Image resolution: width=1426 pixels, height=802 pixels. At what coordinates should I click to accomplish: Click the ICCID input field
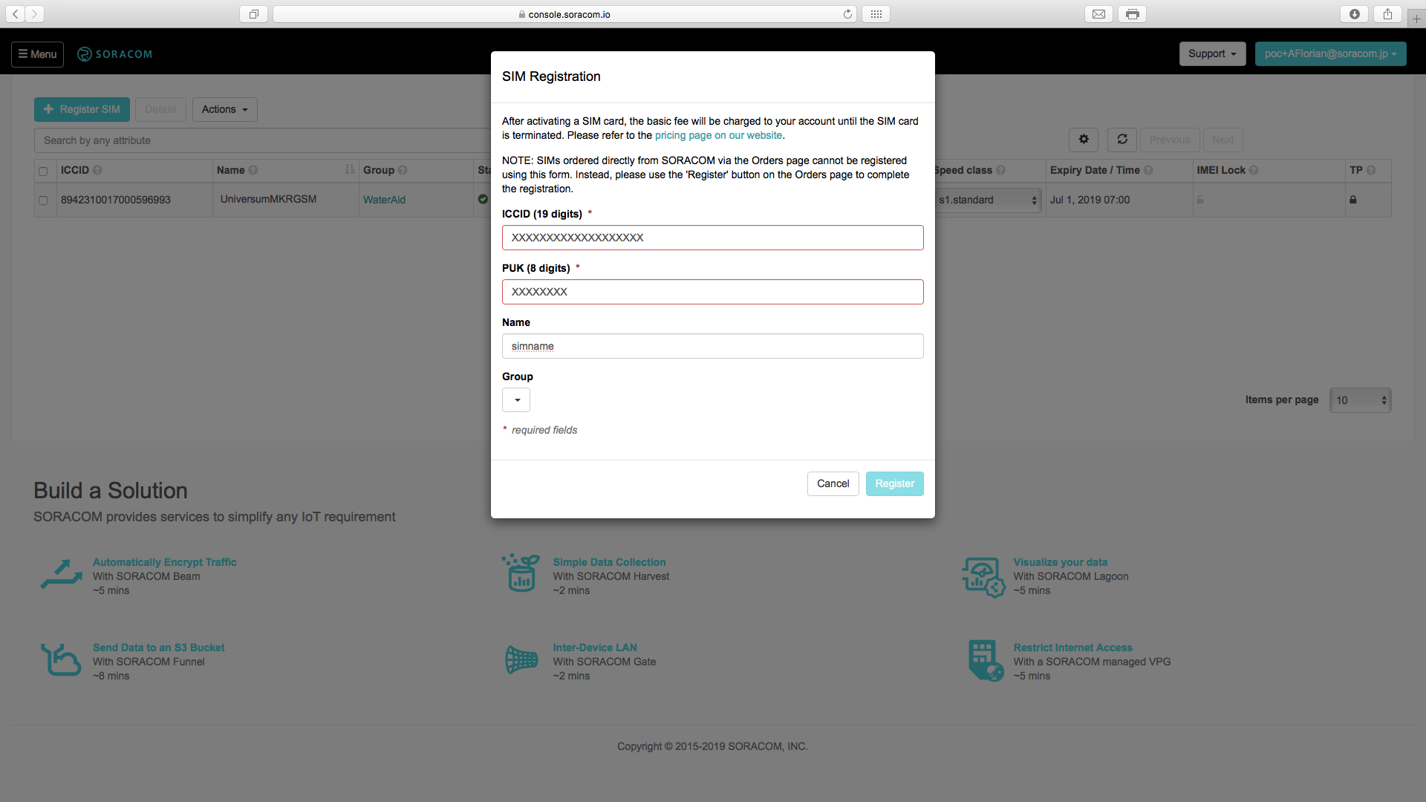[712, 238]
